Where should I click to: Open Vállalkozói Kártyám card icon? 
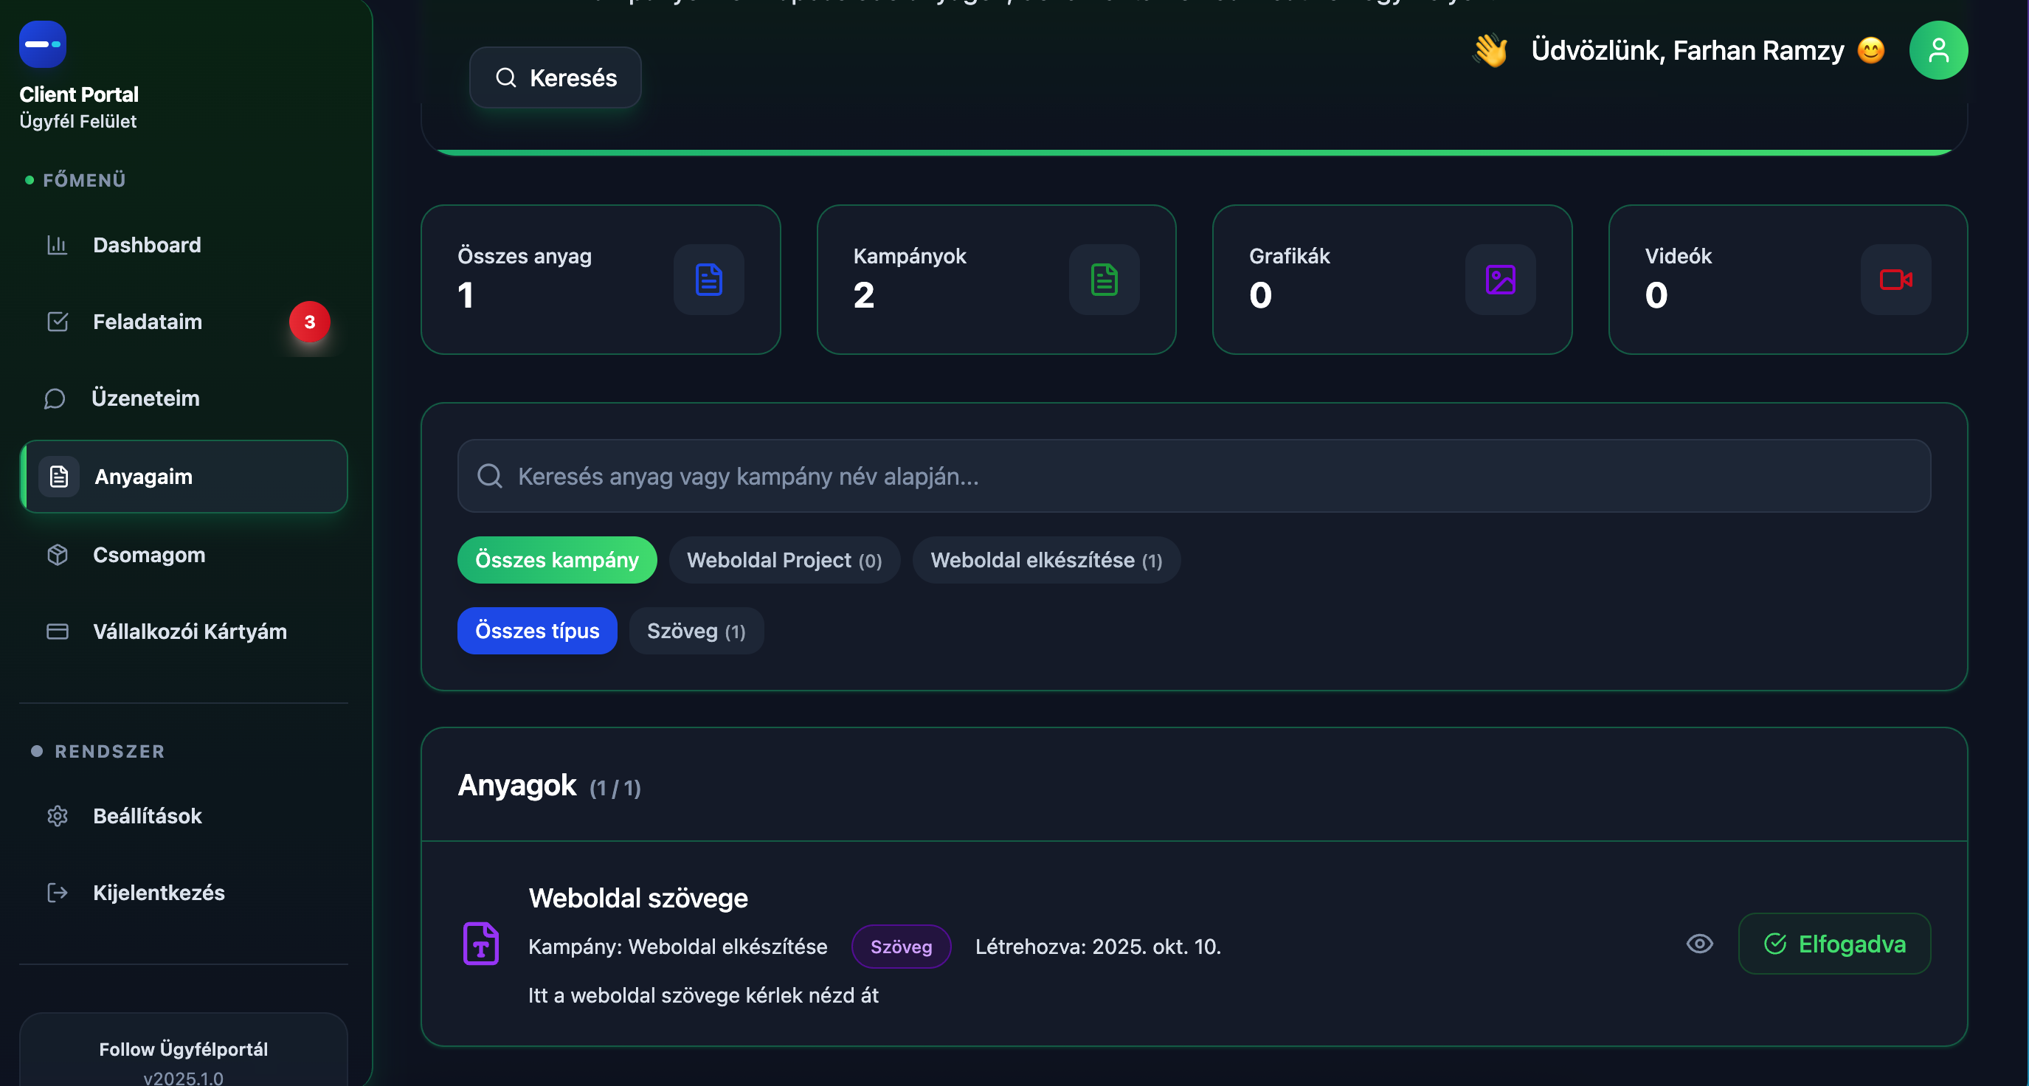point(57,631)
